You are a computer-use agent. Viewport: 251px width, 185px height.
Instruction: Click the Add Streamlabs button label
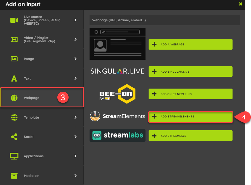point(174,136)
